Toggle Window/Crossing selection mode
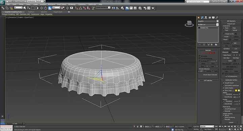 coord(37,8)
